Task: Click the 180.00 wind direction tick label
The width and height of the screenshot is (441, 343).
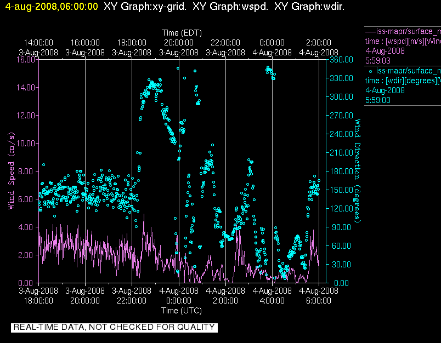Action: 341,171
